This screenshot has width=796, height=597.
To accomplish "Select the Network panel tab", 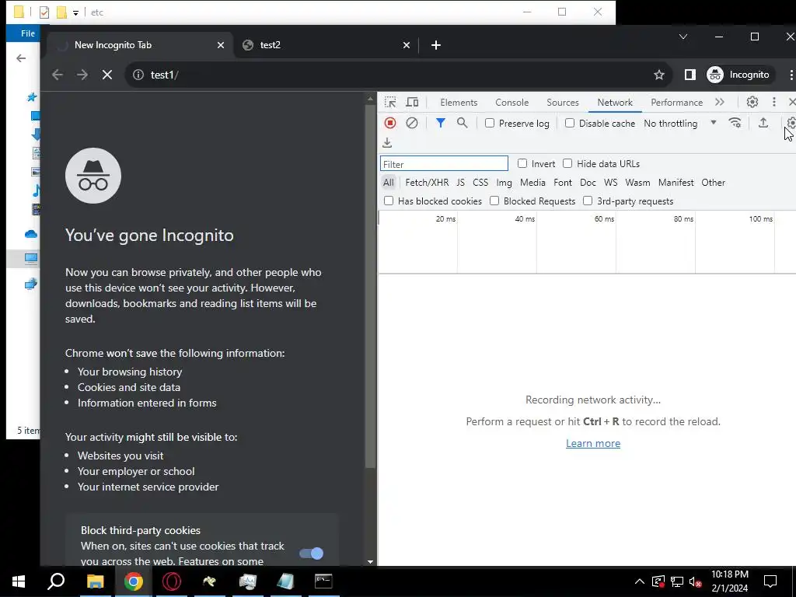I will [x=615, y=103].
